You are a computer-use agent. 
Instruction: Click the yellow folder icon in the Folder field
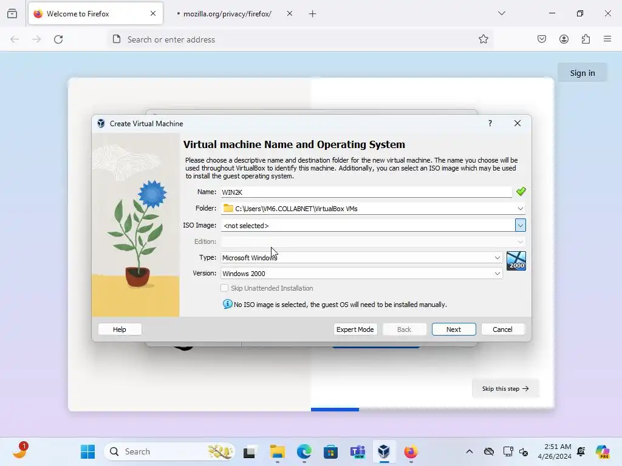click(228, 208)
